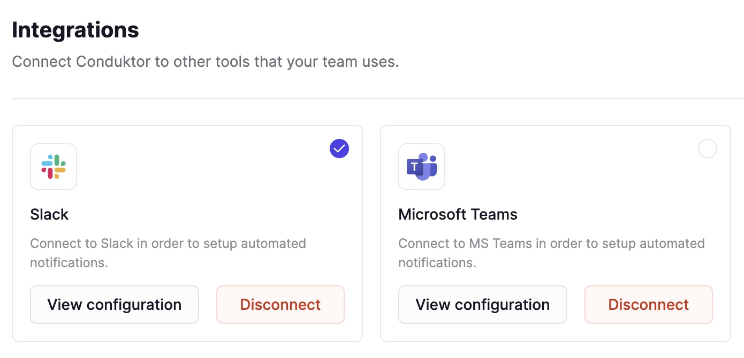Open View configuration for Slack
The width and height of the screenshot is (744, 358).
[115, 305]
